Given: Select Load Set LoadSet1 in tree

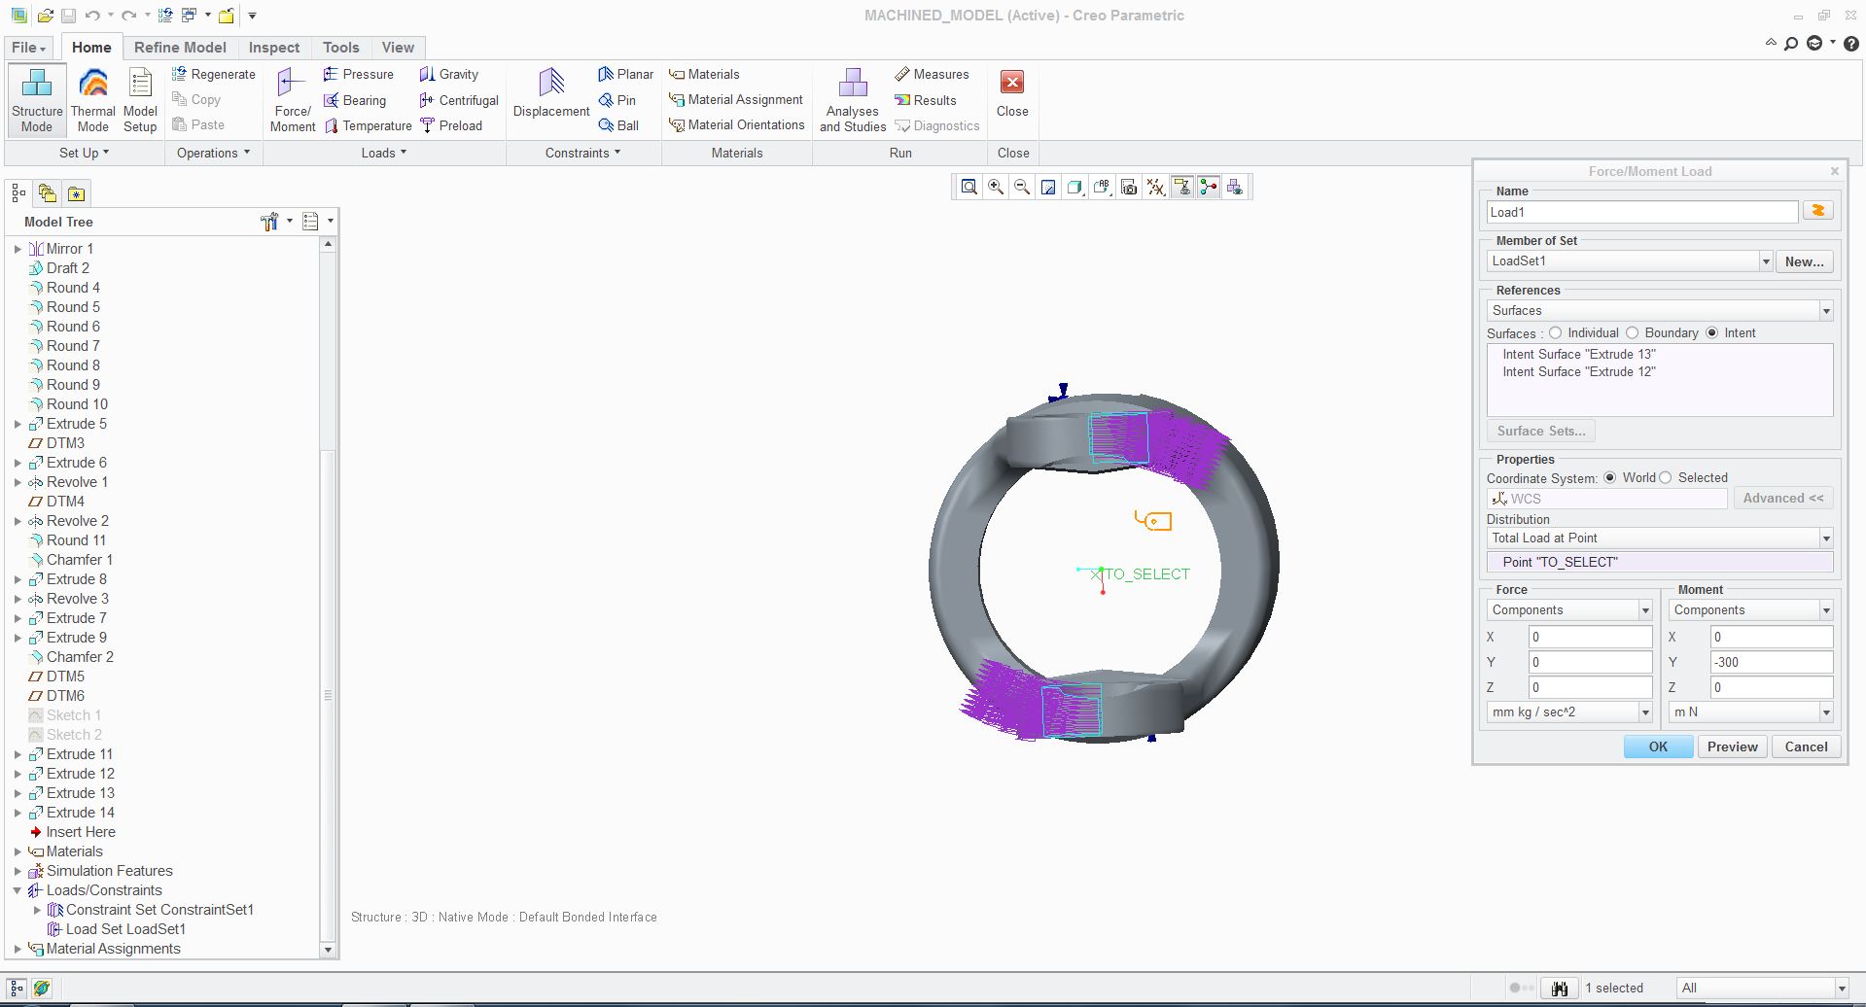Looking at the screenshot, I should [117, 929].
